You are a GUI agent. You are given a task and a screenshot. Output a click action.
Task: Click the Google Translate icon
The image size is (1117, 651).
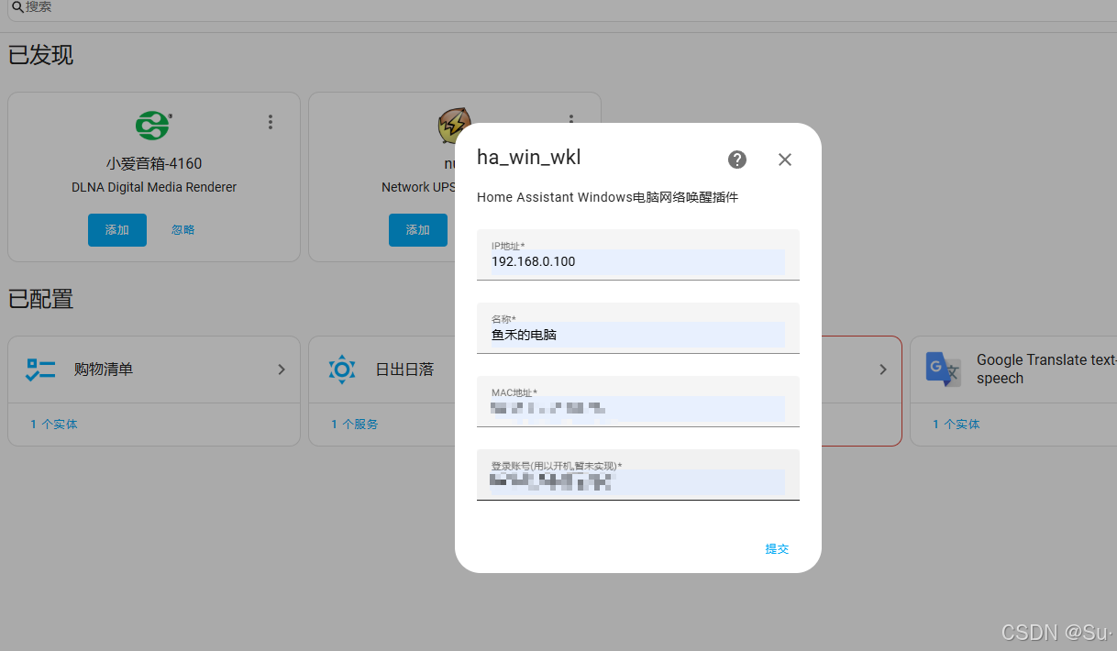943,370
